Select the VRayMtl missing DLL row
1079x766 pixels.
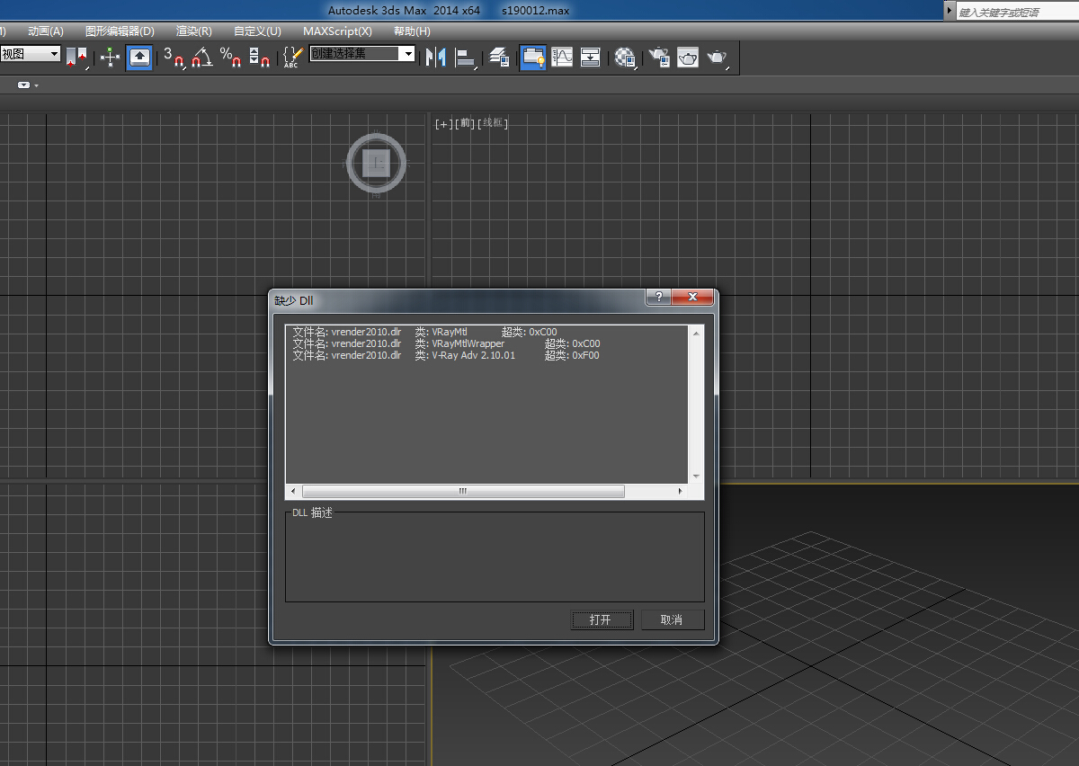coord(425,332)
